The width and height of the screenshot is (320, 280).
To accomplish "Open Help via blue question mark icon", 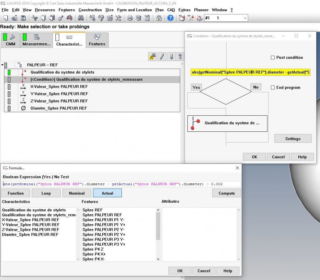I will tap(170, 18).
